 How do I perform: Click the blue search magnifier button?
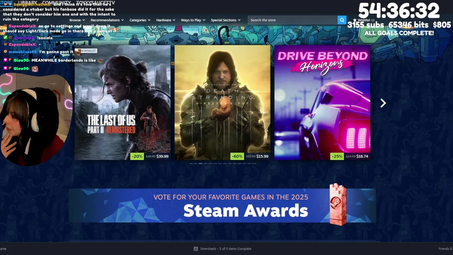(342, 20)
